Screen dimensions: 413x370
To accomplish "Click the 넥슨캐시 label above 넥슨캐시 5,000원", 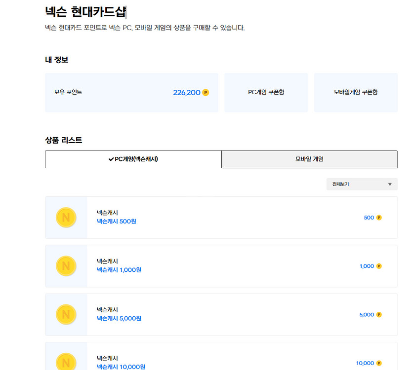I will coord(107,310).
